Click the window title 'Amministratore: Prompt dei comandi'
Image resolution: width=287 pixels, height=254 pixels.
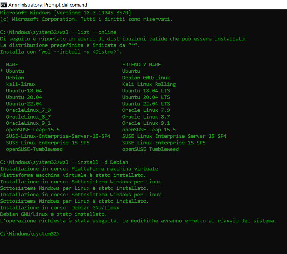coord(48,5)
